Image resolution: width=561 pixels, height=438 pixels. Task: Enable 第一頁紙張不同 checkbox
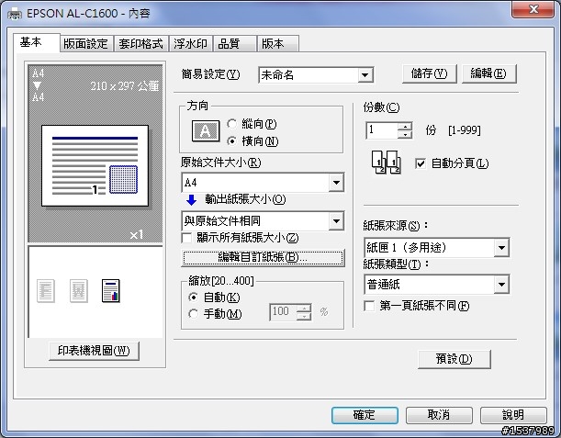369,306
